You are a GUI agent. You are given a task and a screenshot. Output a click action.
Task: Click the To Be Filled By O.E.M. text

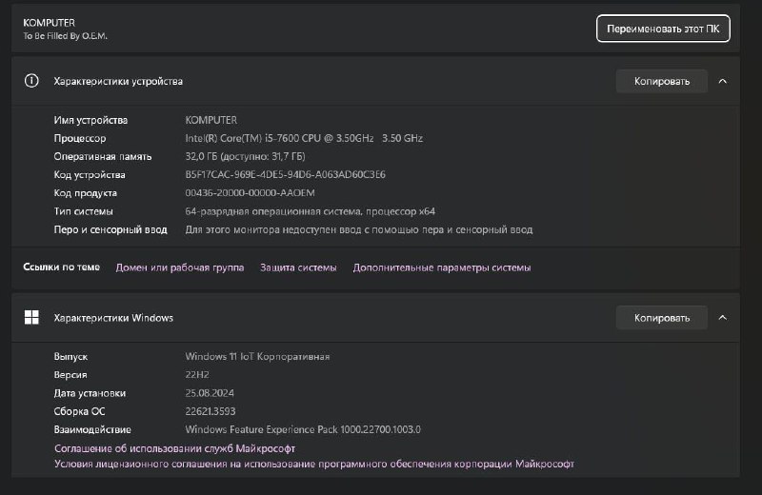tap(65, 36)
